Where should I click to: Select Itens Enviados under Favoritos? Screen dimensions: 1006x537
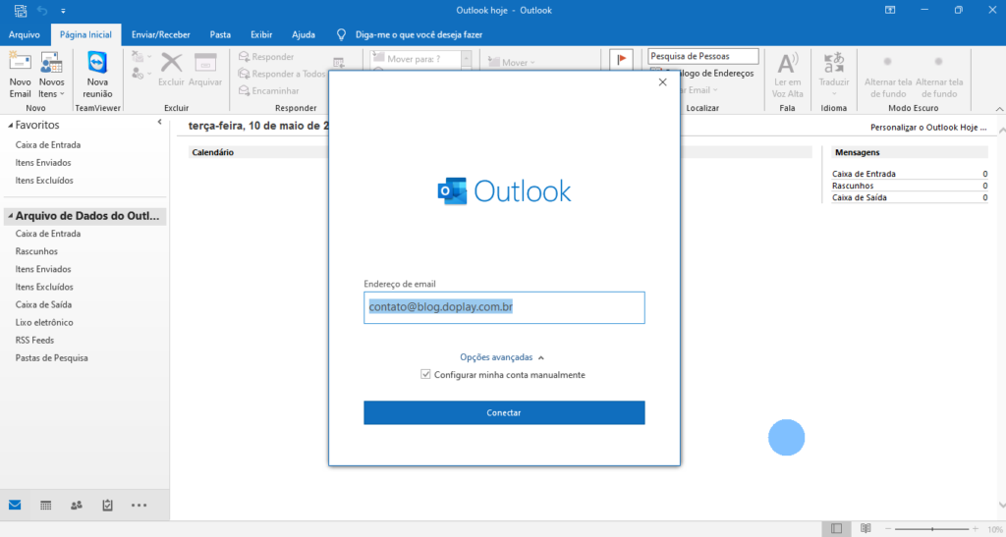tap(43, 163)
